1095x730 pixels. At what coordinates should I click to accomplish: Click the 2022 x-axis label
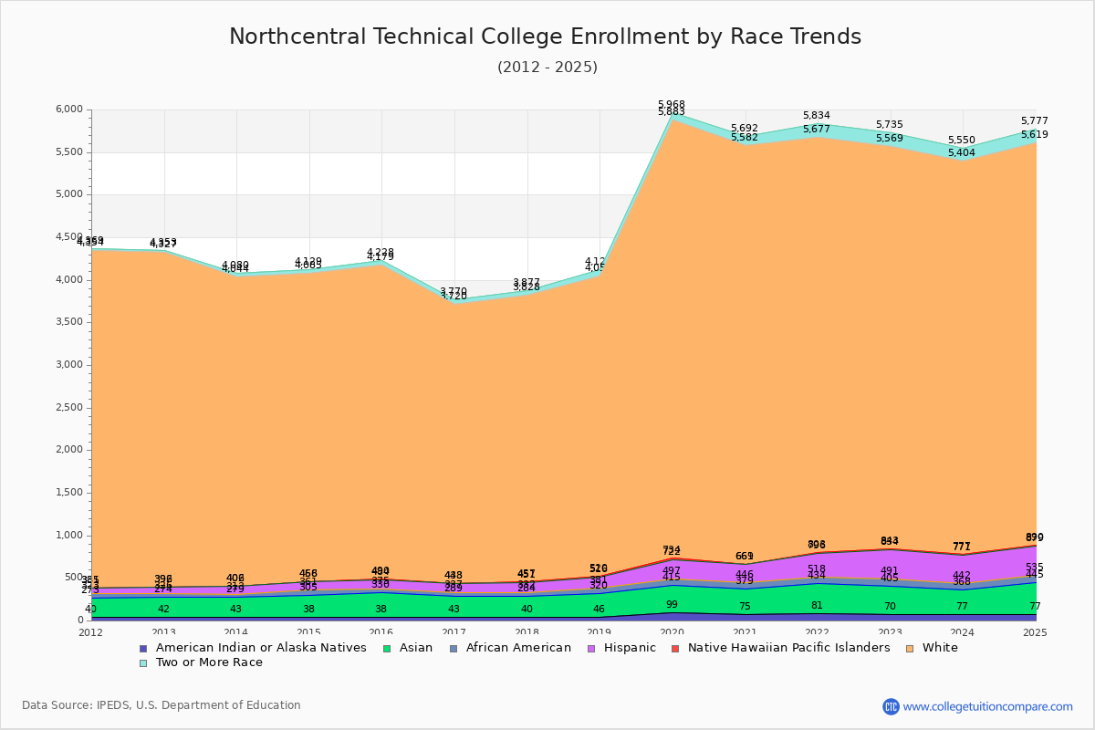pos(817,632)
